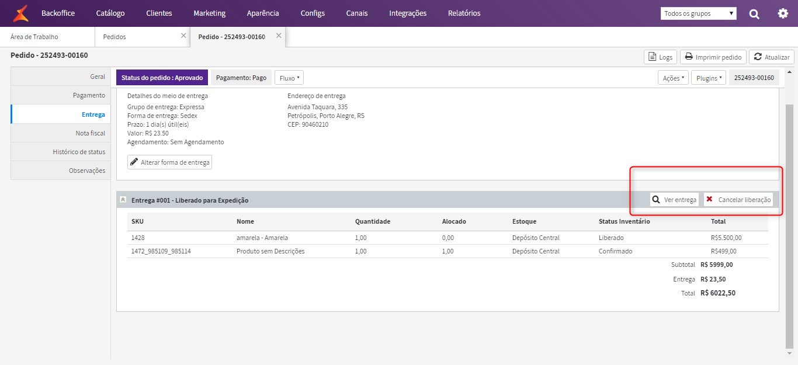
Task: Expand the Ações dropdown
Action: (673, 78)
